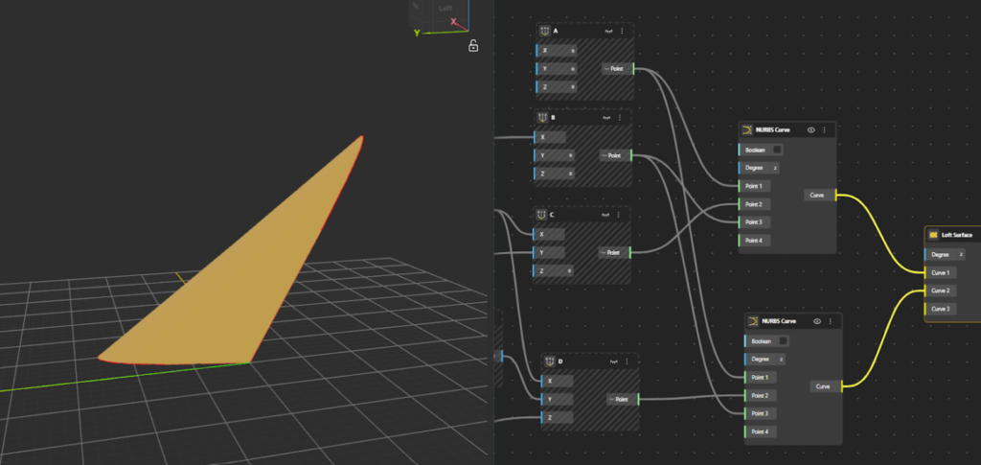The height and width of the screenshot is (465, 981).
Task: Click the collapse icon on node B header
Action: click(609, 117)
